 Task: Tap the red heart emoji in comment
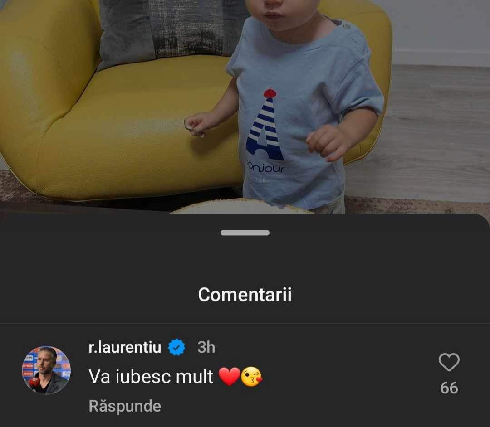[229, 376]
